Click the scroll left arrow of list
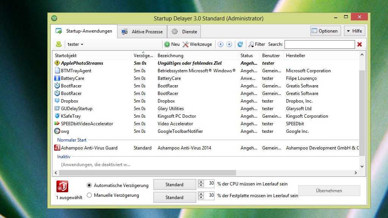Image resolution: width=388 pixels, height=218 pixels. pos(56,173)
